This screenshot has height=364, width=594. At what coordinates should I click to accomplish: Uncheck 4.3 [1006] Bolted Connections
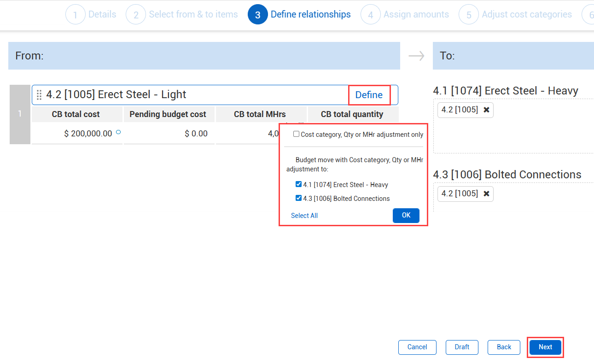click(x=299, y=198)
